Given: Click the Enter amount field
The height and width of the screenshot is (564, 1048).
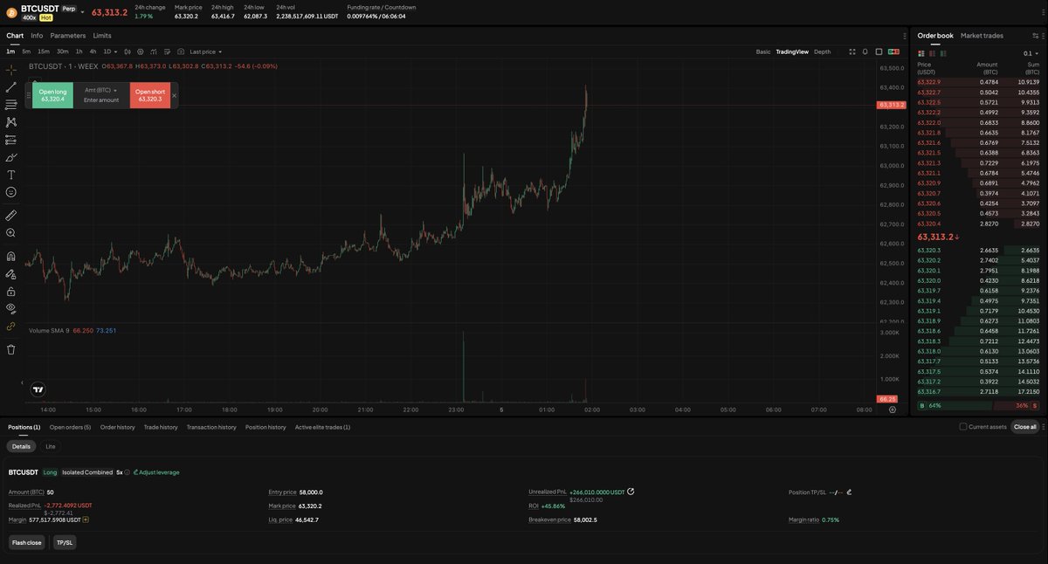Looking at the screenshot, I should 101,100.
